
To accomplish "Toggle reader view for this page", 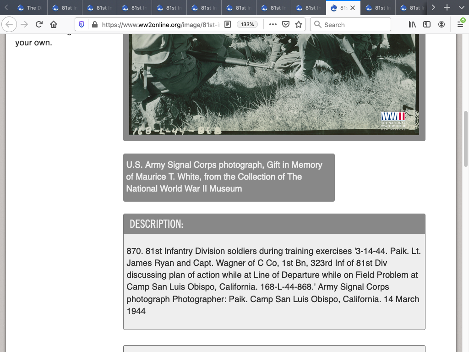I will [228, 24].
